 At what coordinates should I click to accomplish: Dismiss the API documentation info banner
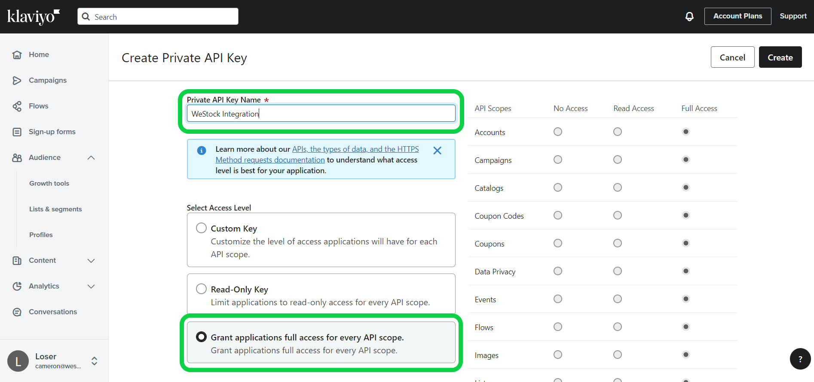[x=437, y=150]
